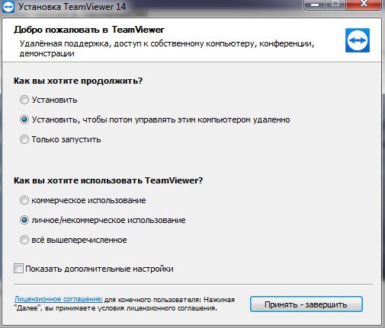Open the Лицензионное соглашение link
This screenshot has width=385, height=328.
59,299
